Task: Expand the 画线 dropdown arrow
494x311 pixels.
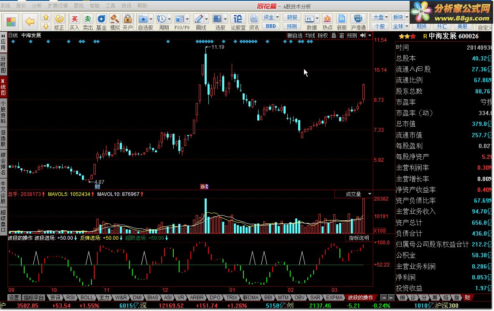Action: point(207,19)
